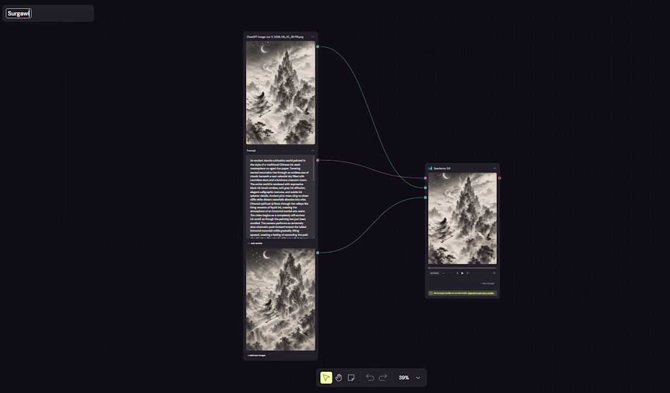Click the Seedance node red output port
Screen dimensions: 670x393
499,178
